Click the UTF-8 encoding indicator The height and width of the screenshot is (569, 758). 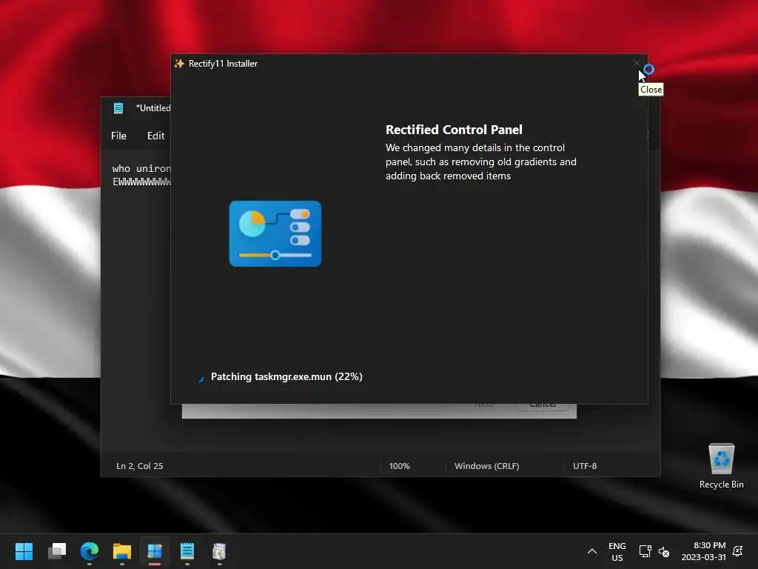click(x=585, y=466)
